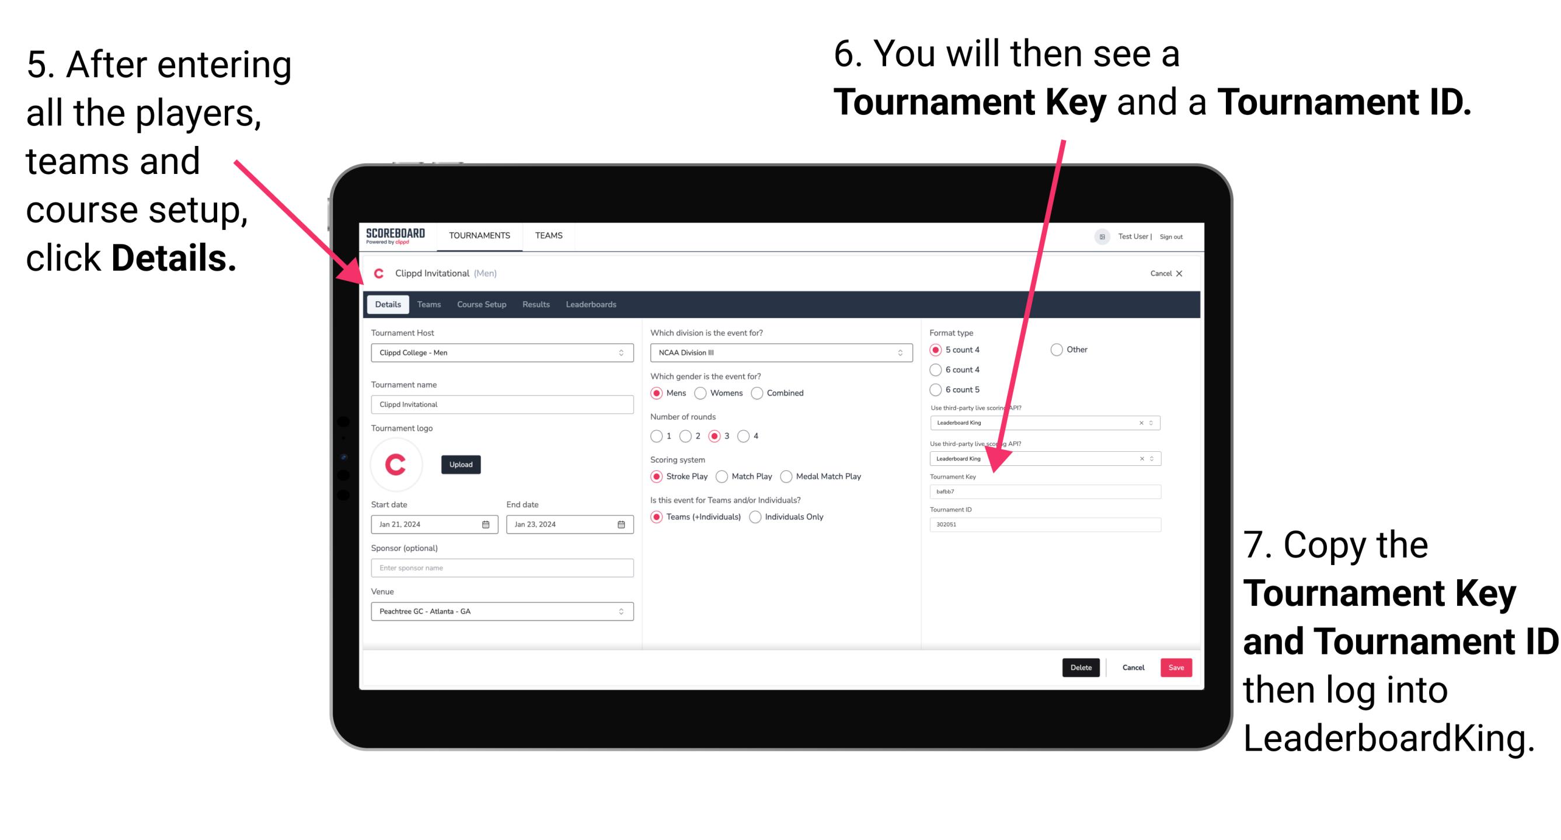Click the Delete button
This screenshot has width=1561, height=840.
(1081, 667)
